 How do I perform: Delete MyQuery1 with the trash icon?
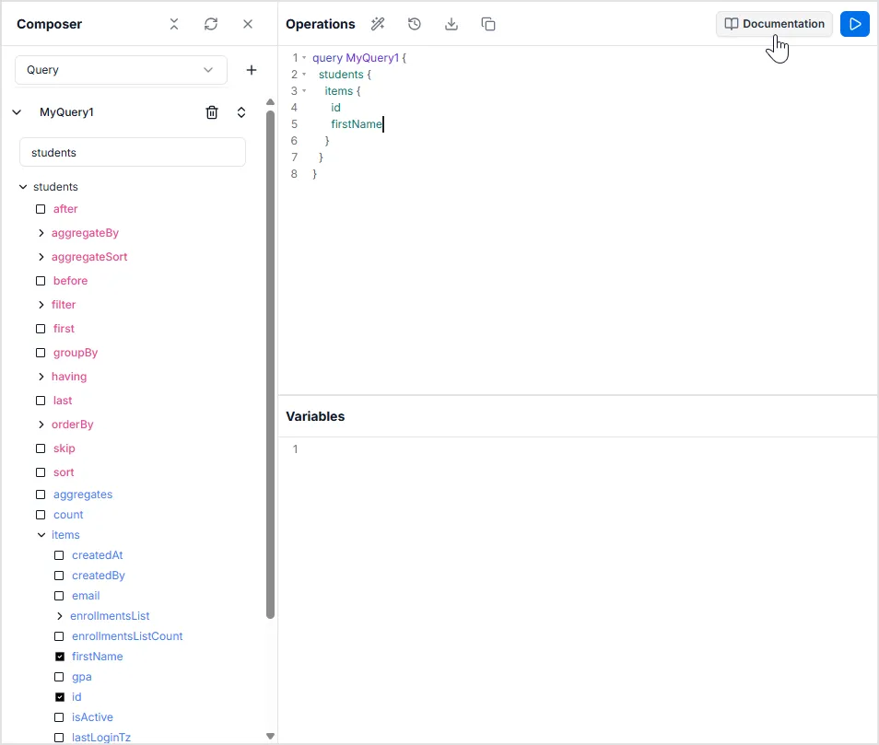click(x=212, y=112)
